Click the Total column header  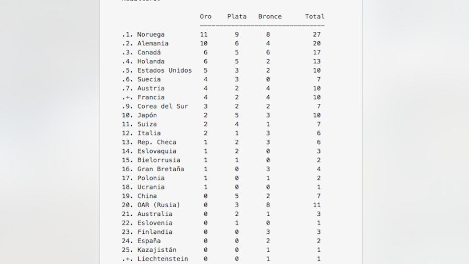pos(315,17)
